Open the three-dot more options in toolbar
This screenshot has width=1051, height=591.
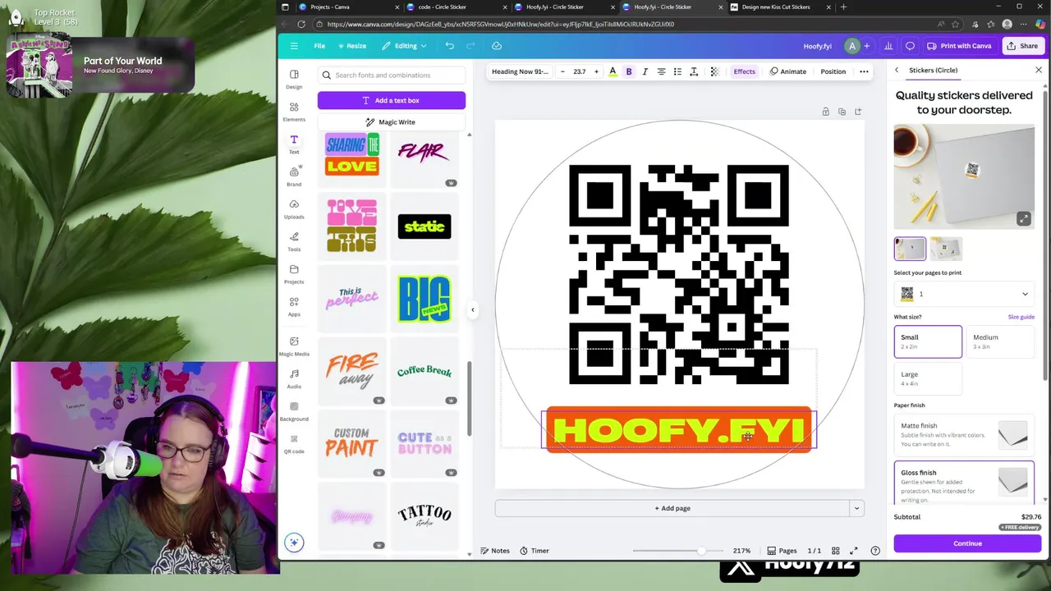click(x=864, y=71)
